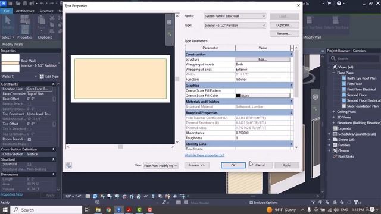Open File Explorer from the taskbar
The width and height of the screenshot is (381, 214).
click(98, 210)
